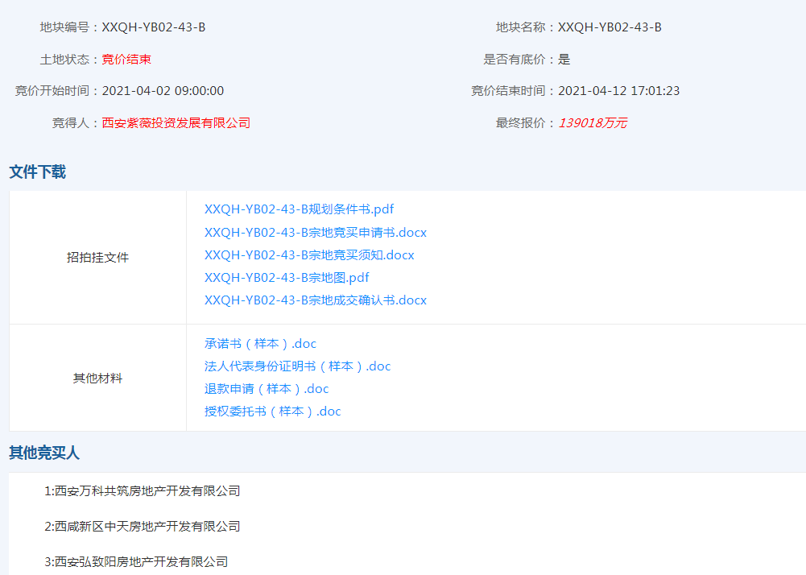Screen dimensions: 806x575
Task: Download XXQH-YB02-43-B宗地成交确认书.docx
Action: [316, 300]
